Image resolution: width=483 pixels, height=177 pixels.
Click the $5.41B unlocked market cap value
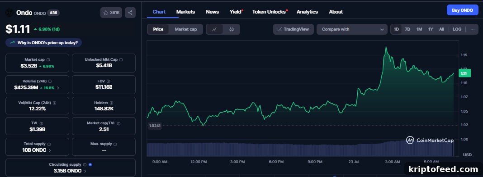[104, 66]
